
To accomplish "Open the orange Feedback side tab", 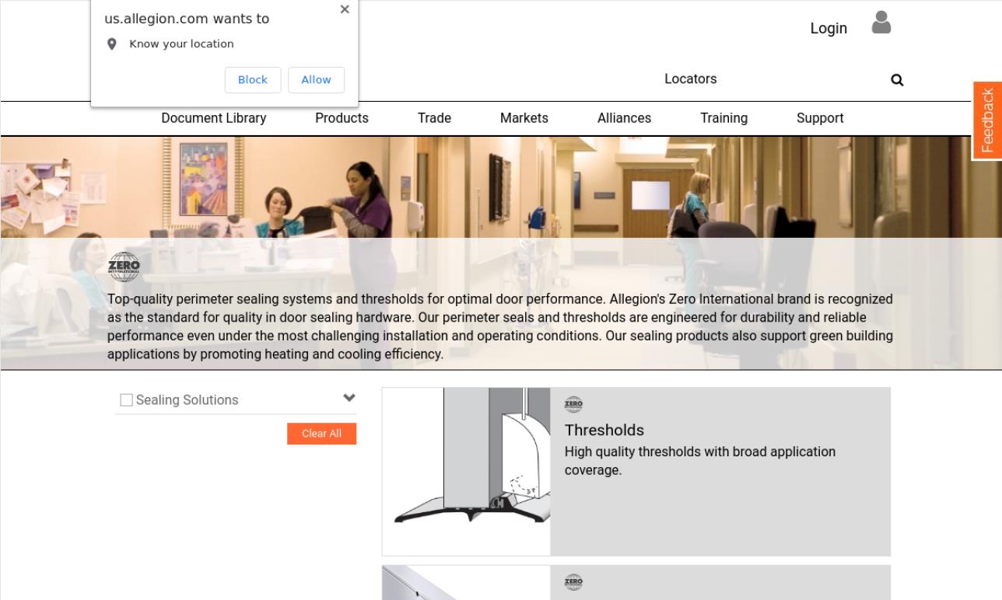I will (987, 120).
